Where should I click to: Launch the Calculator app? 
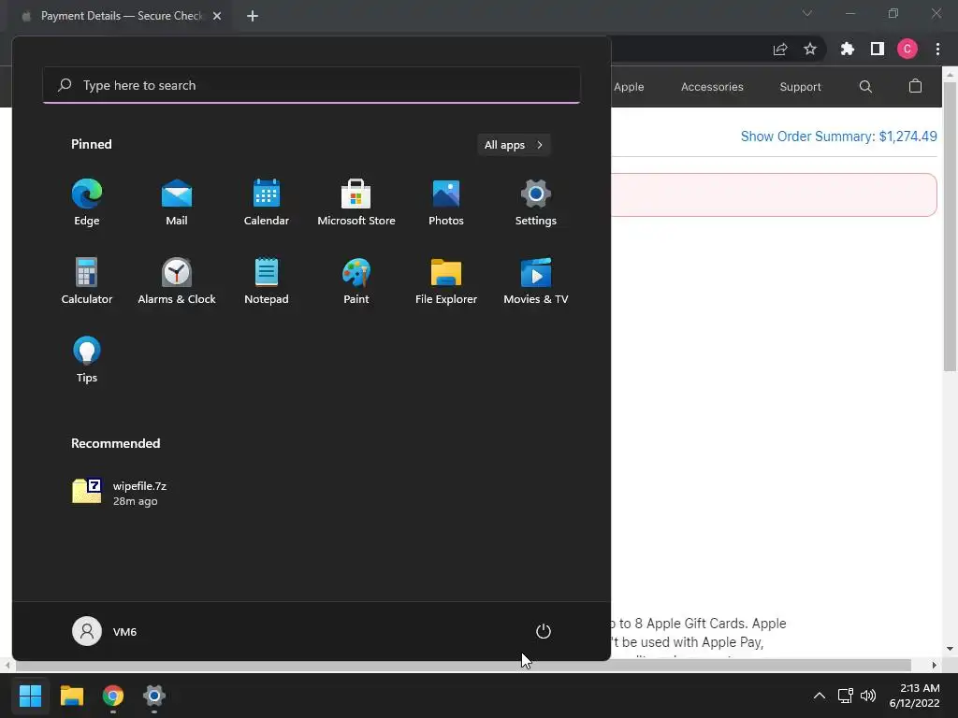point(87,280)
